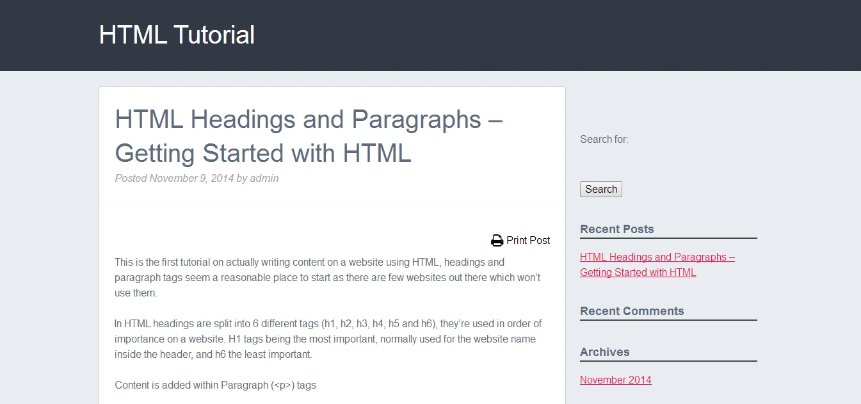Click the 'Search for:' label
This screenshot has height=404, width=861.
pos(604,139)
